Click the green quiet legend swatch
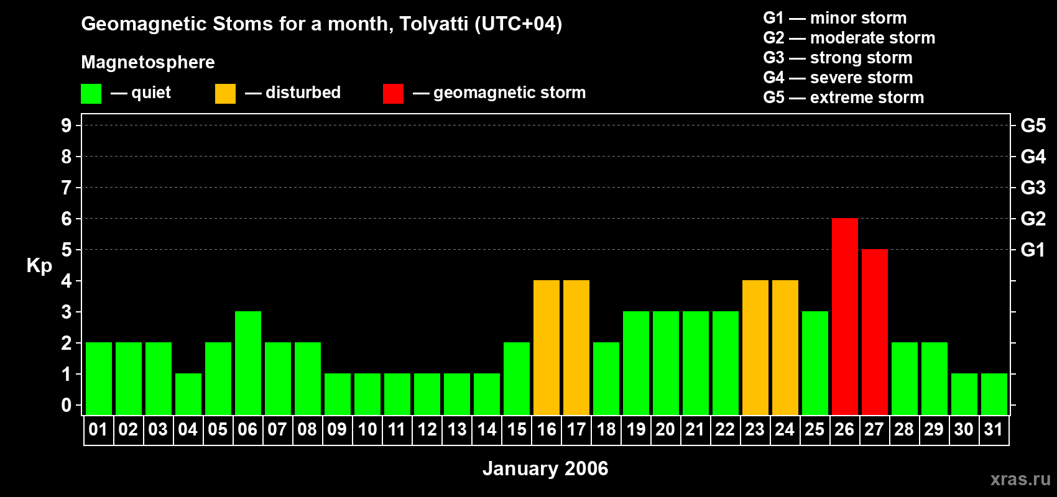 click(91, 94)
